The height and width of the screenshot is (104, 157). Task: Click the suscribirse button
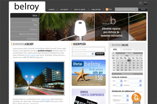click(100, 54)
